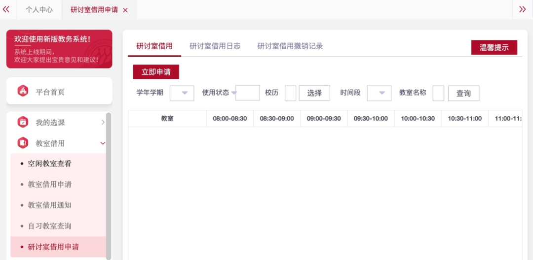The image size is (533, 260).
Task: Close the 研讨室借用申请 tab
Action: point(125,10)
